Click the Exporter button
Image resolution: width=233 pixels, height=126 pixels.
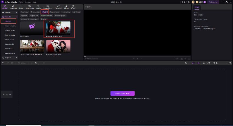pyautogui.click(x=213, y=2)
